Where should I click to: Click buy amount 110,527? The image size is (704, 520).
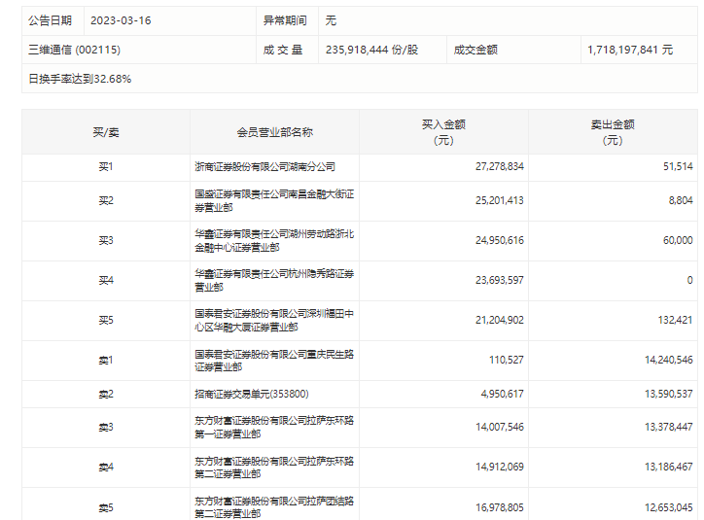tap(506, 360)
